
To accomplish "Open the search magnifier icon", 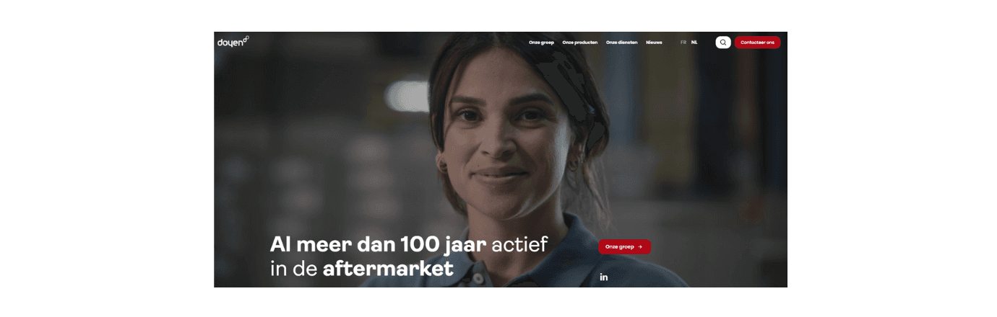I will pyautogui.click(x=723, y=43).
